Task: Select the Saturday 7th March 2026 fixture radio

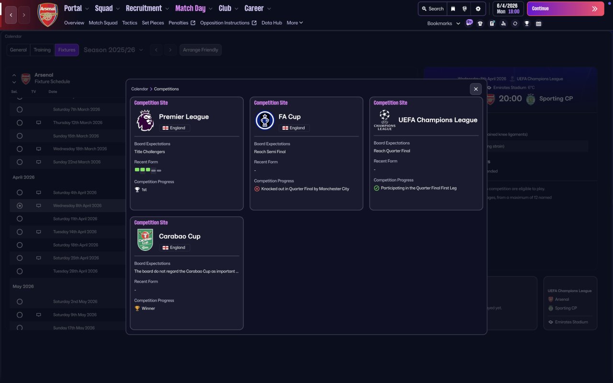Action: point(20,110)
